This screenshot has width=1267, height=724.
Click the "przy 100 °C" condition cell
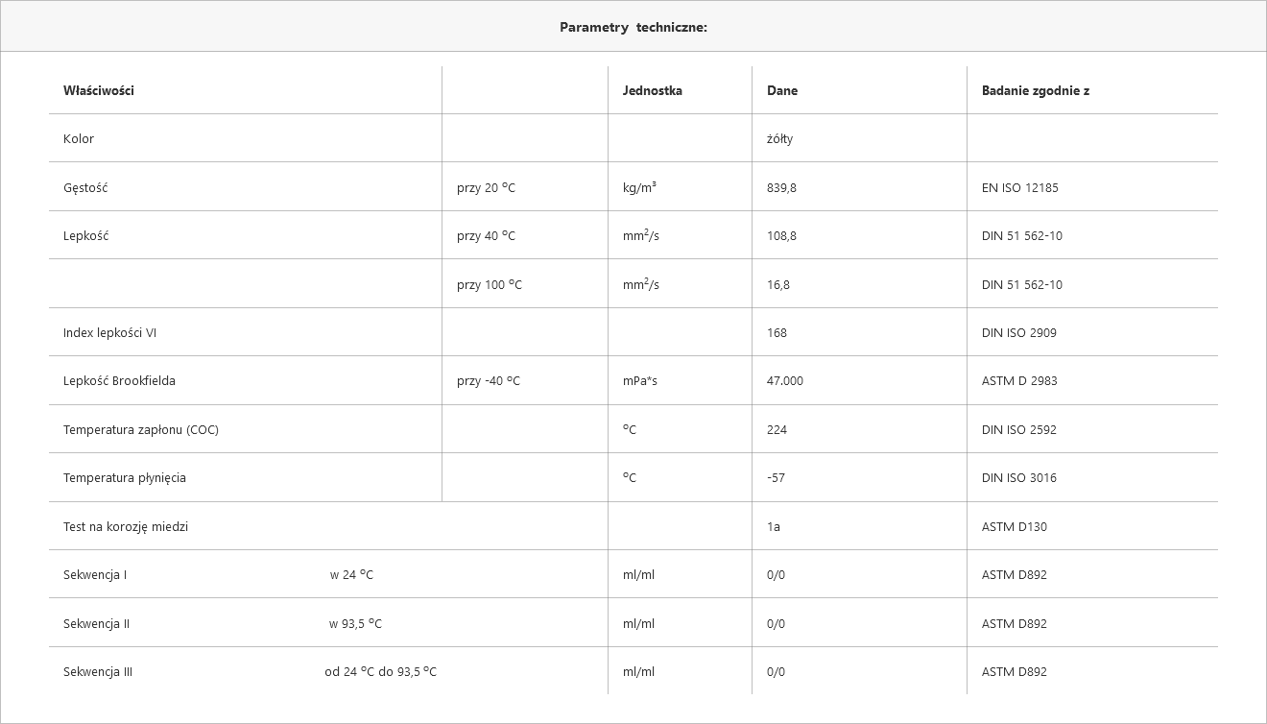[x=490, y=284]
